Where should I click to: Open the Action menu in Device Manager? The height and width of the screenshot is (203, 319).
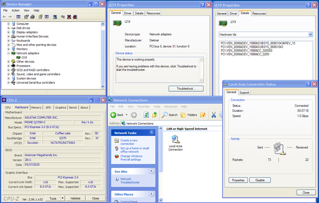(x=15, y=10)
